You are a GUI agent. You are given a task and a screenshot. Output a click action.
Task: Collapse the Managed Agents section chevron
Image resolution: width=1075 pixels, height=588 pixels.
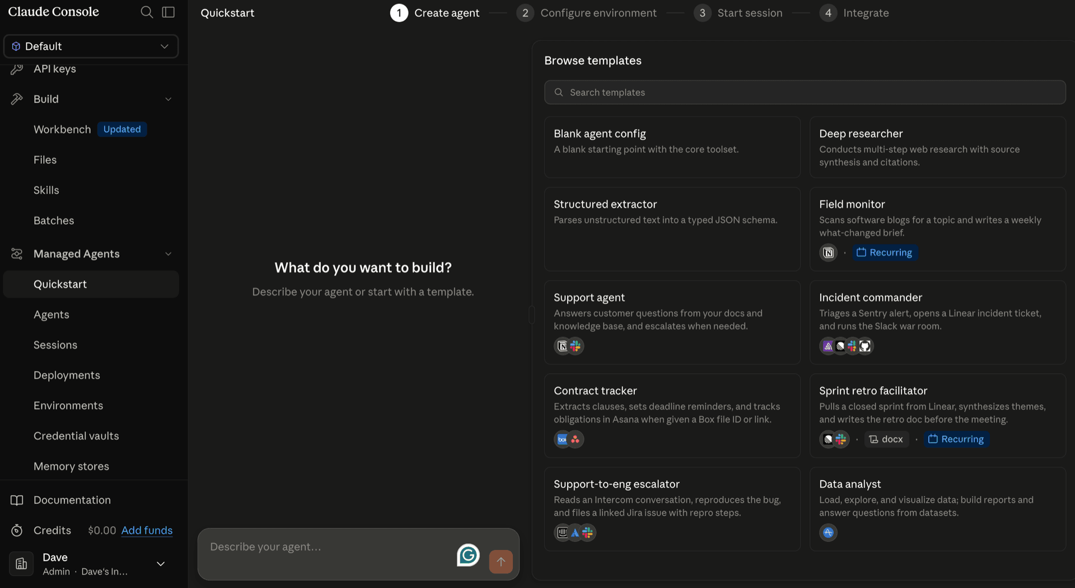pyautogui.click(x=168, y=254)
